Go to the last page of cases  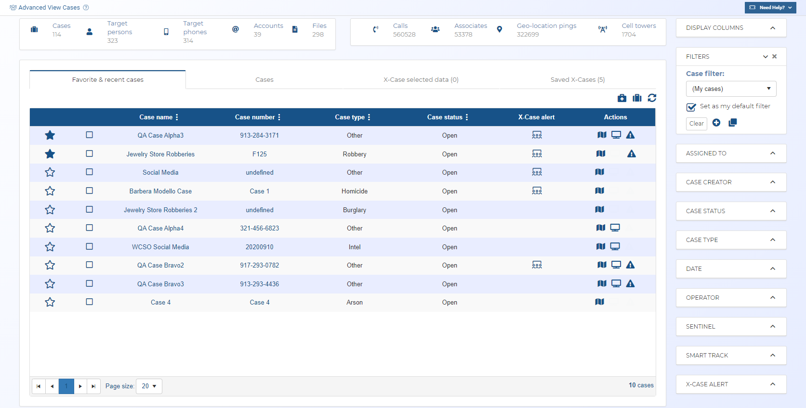click(93, 386)
